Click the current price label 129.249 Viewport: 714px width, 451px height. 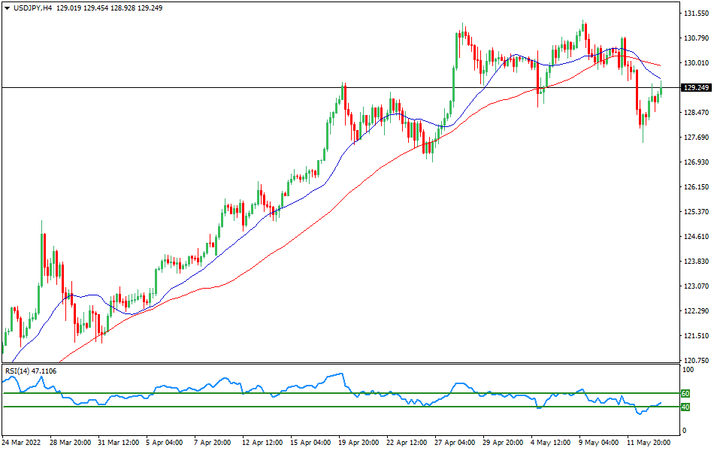pos(695,88)
